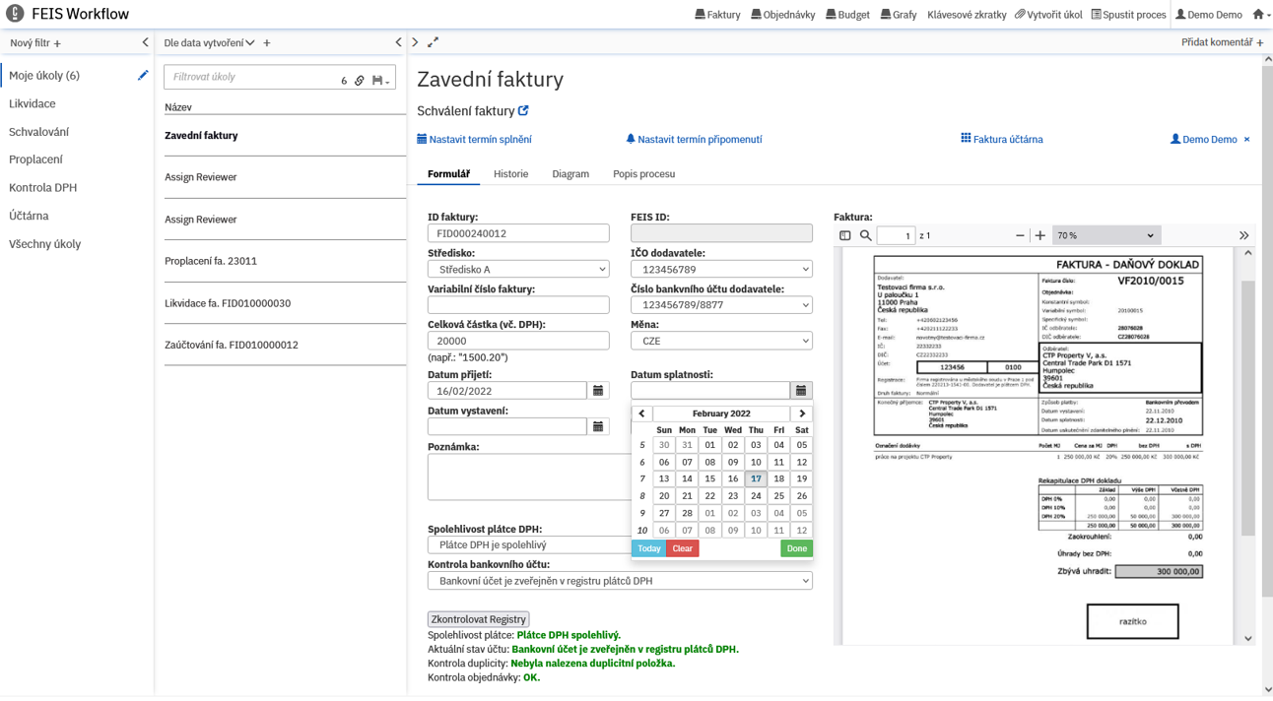Image resolution: width=1273 pixels, height=701 pixels.
Task: Open calendar picker for Datum přijetí
Action: click(598, 391)
